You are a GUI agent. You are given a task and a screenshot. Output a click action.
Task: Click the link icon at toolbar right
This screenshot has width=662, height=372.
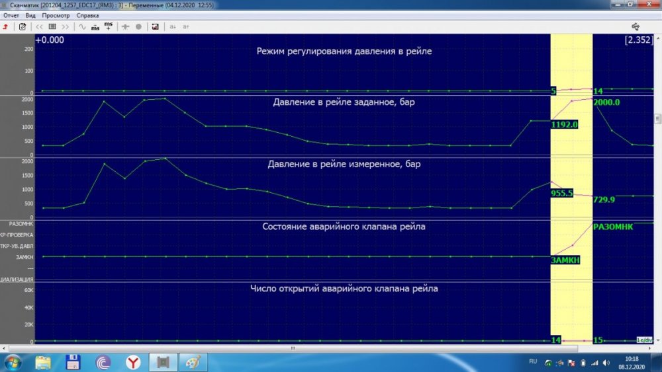tap(636, 26)
